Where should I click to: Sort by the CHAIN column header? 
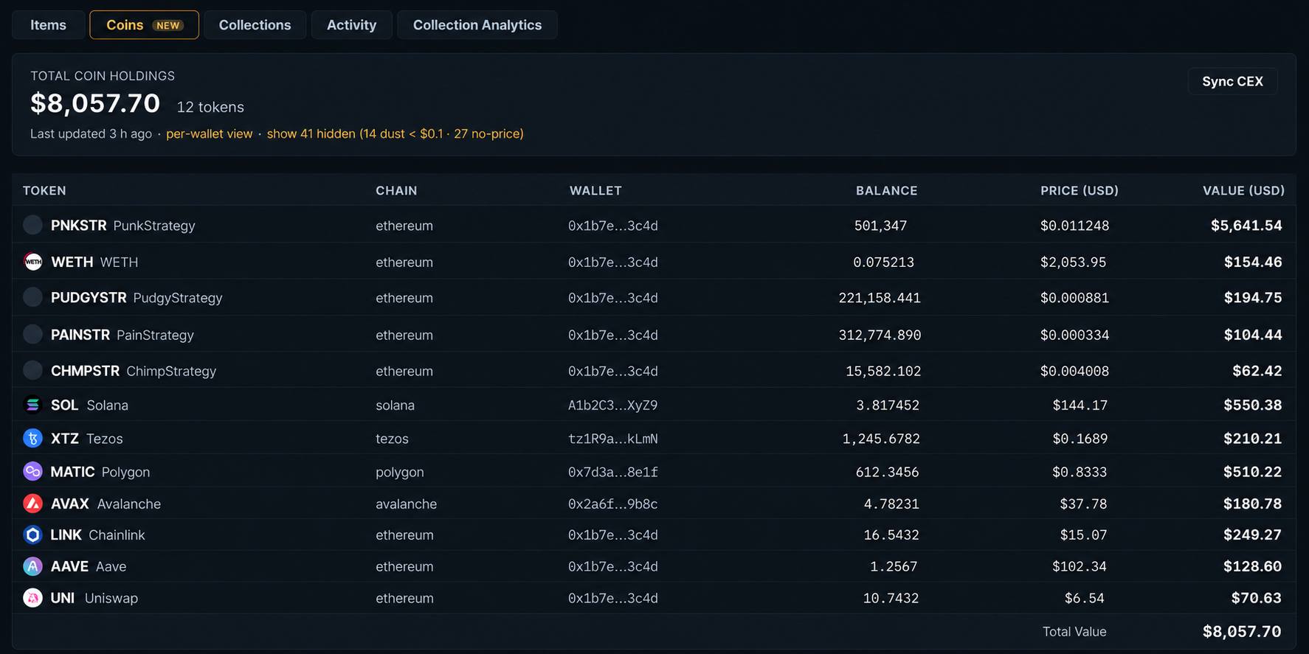[396, 190]
